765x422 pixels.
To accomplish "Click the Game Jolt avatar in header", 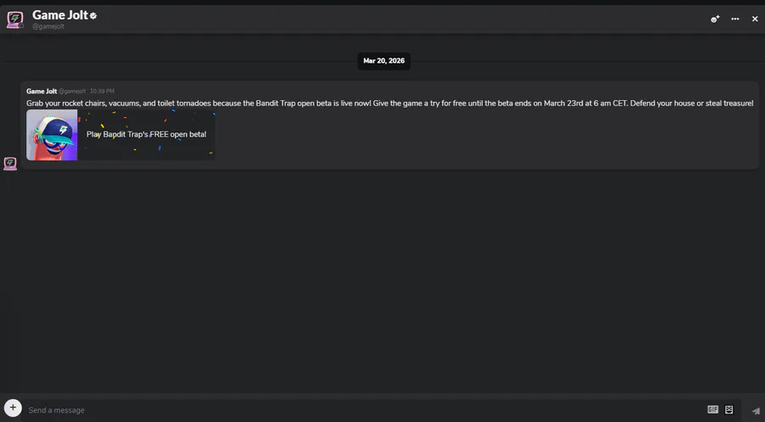I will pos(14,19).
